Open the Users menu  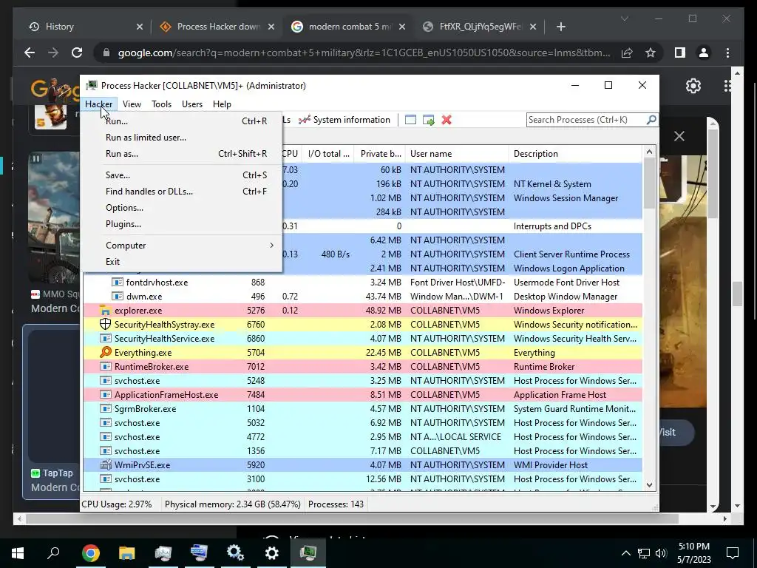click(191, 104)
